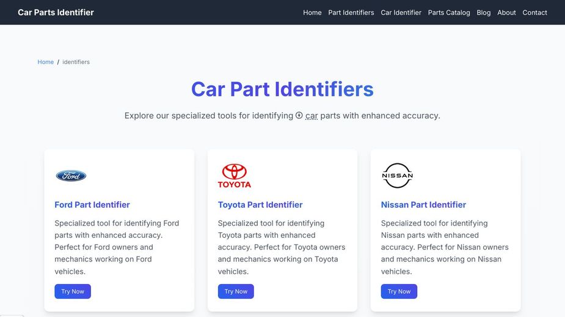
Task: Open the Contact page link
Action: coord(534,12)
